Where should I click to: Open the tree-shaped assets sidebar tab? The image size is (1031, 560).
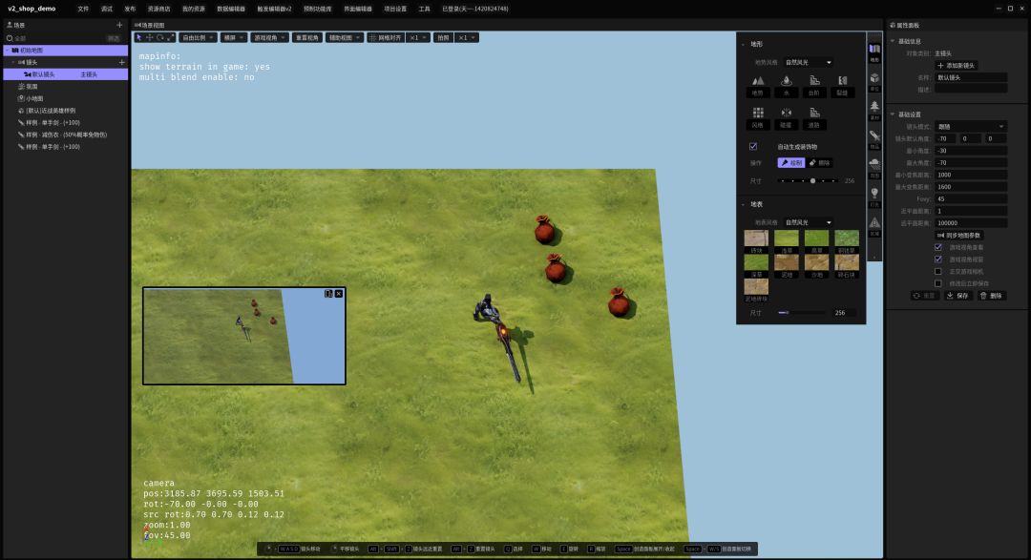(874, 111)
